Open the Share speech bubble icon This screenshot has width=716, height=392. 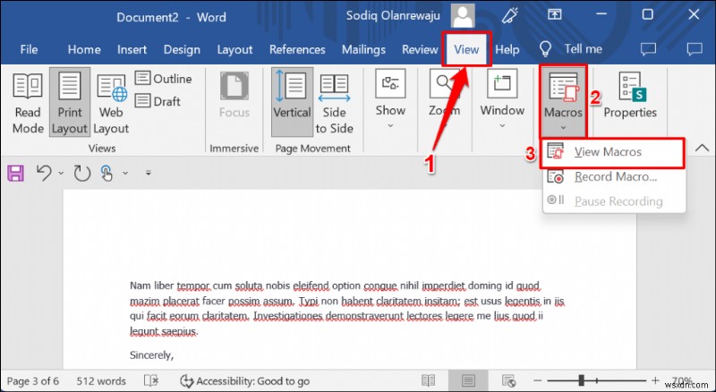coord(648,49)
